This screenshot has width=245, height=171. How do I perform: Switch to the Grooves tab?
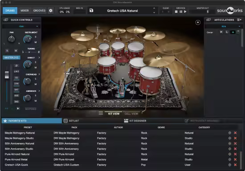coord(39,10)
